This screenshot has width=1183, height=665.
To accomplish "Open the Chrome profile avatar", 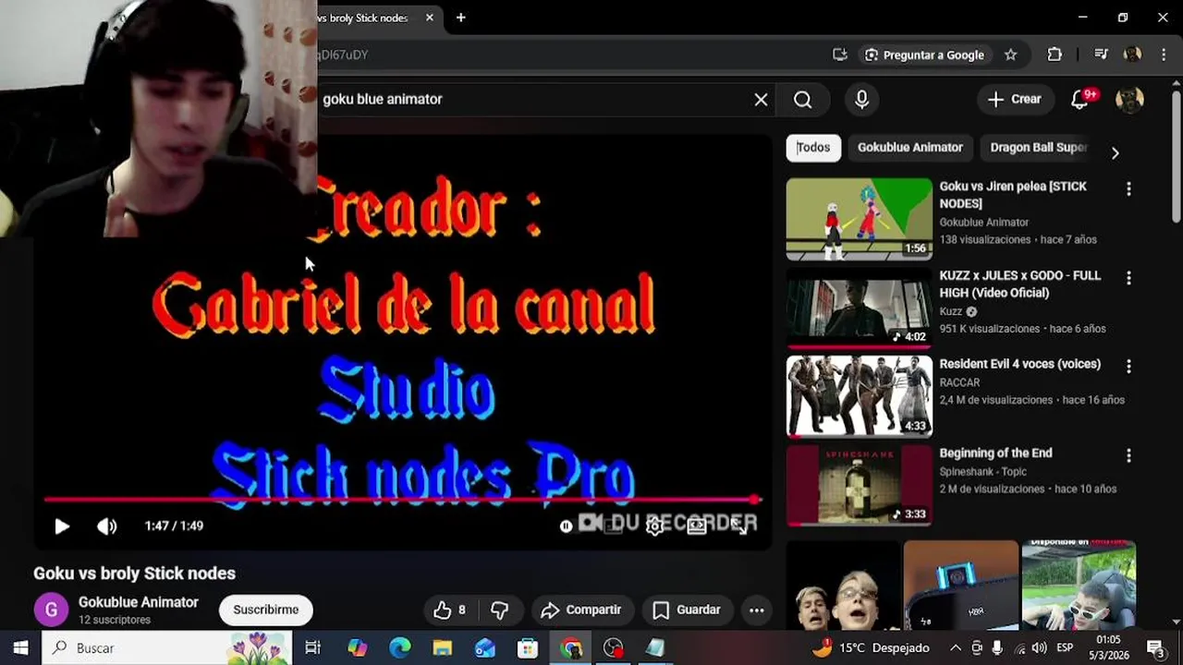I will pyautogui.click(x=1132, y=54).
